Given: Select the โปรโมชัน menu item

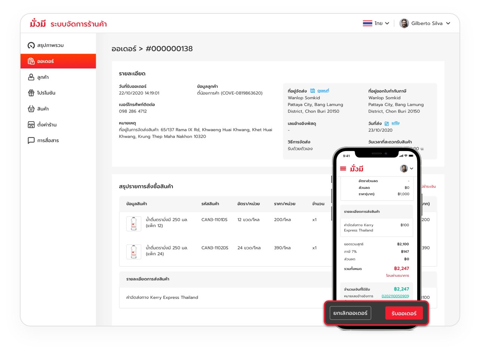Looking at the screenshot, I should [x=46, y=93].
